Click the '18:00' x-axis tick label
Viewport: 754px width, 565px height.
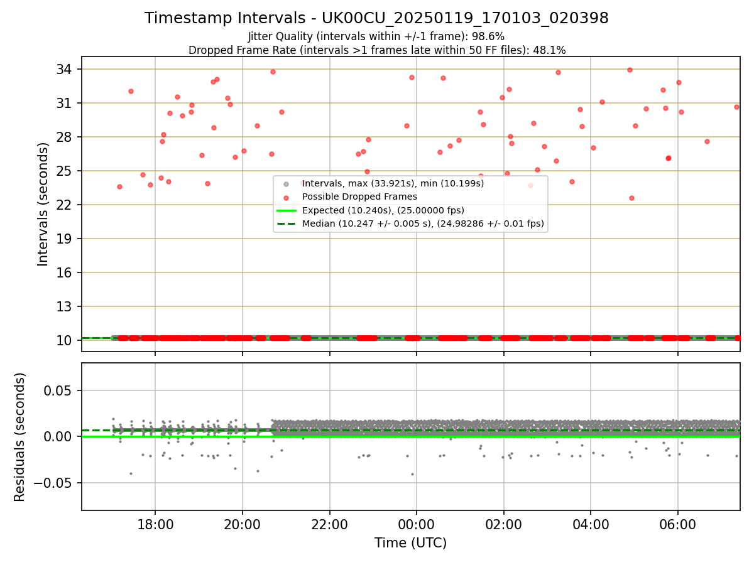pos(155,524)
